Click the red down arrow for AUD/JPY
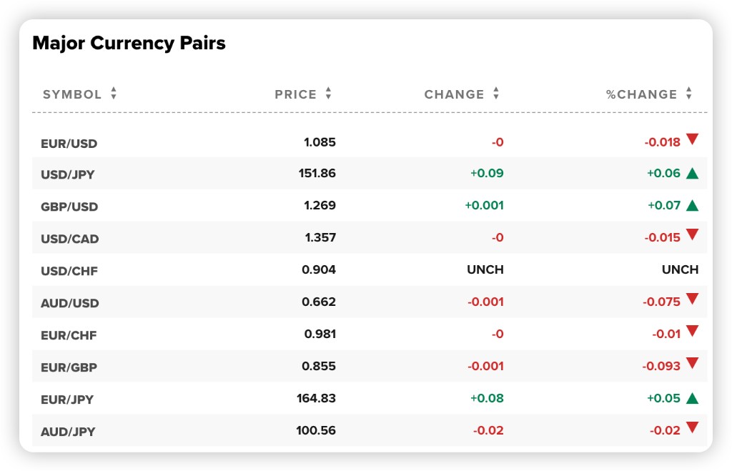 [692, 427]
